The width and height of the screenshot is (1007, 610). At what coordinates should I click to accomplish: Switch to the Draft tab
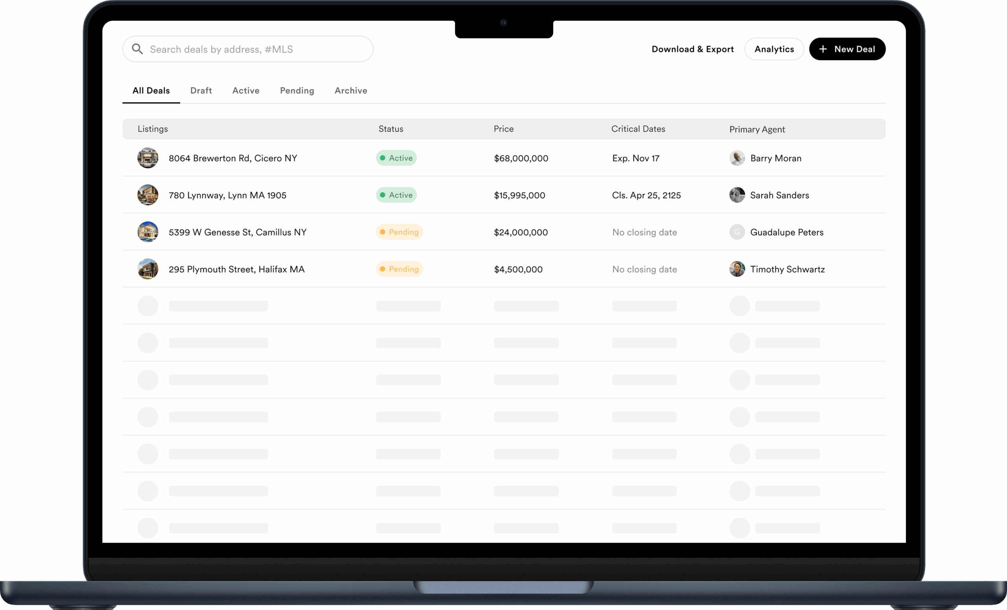201,91
